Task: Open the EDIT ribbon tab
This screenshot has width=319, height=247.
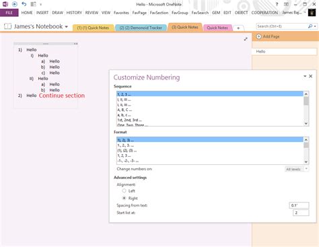Action: (x=227, y=13)
